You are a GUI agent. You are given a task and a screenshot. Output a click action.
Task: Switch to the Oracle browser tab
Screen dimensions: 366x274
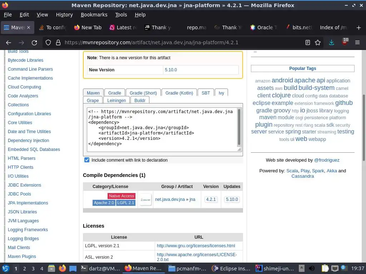(x=264, y=27)
